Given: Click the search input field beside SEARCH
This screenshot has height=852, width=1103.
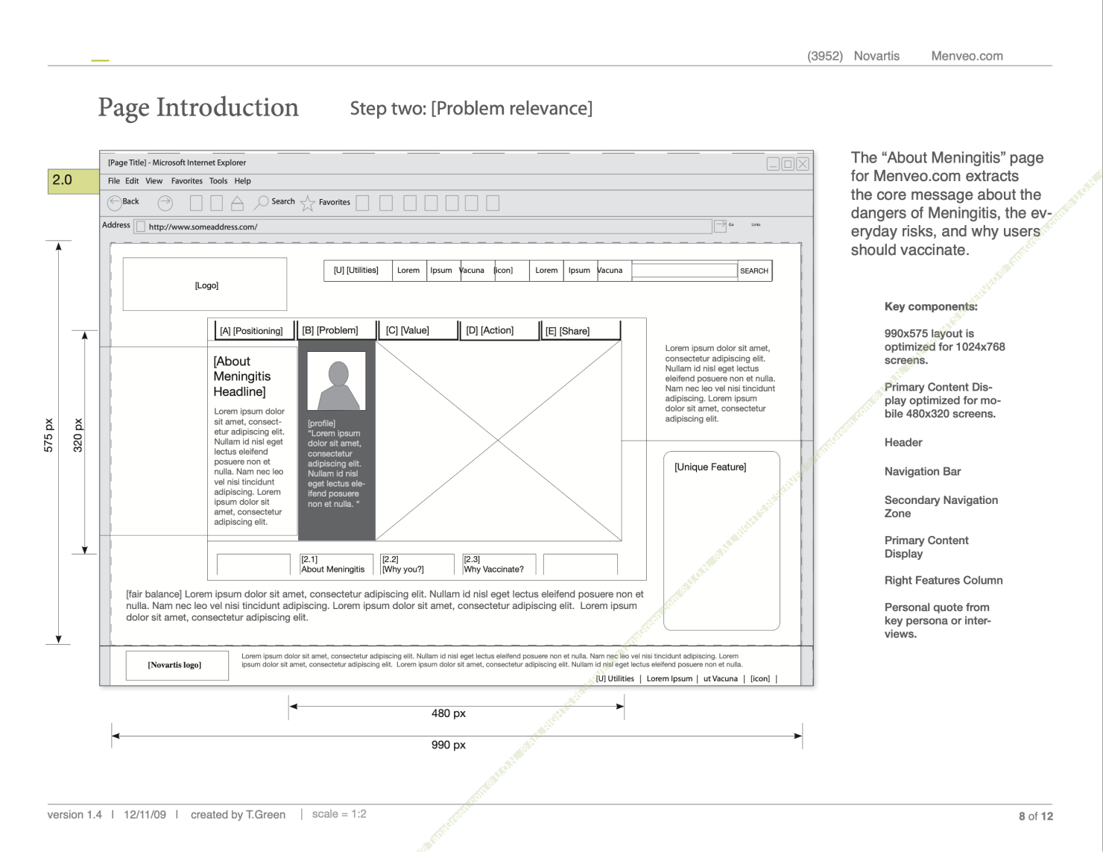Looking at the screenshot, I should pos(684,271).
